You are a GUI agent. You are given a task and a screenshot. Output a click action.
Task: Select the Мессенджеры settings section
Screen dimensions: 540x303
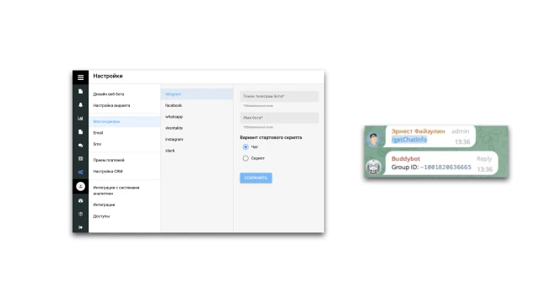[125, 121]
